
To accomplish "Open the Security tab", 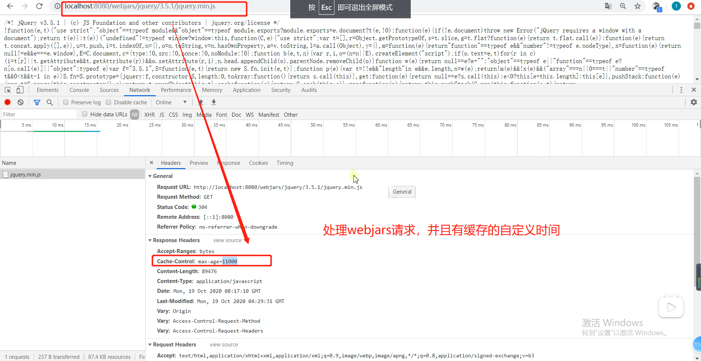I will click(x=281, y=90).
